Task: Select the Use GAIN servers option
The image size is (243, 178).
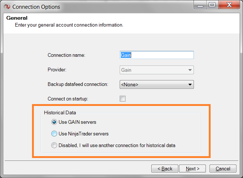Action: click(x=54, y=122)
